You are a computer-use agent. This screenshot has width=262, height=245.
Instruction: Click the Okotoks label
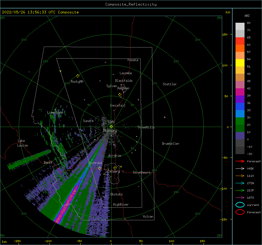tap(116, 194)
